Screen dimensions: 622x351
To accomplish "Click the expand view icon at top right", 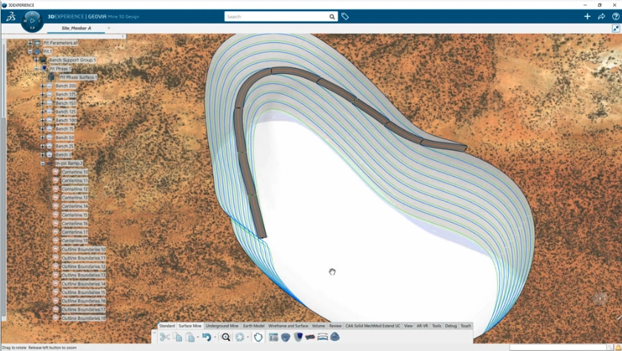I will [615, 28].
